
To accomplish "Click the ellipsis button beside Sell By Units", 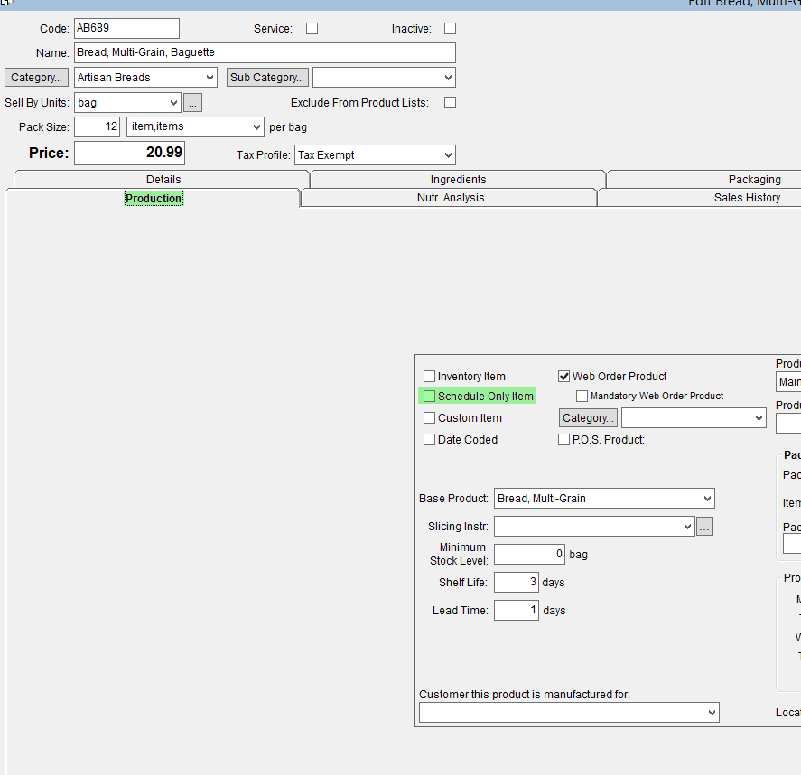I will pyautogui.click(x=192, y=103).
